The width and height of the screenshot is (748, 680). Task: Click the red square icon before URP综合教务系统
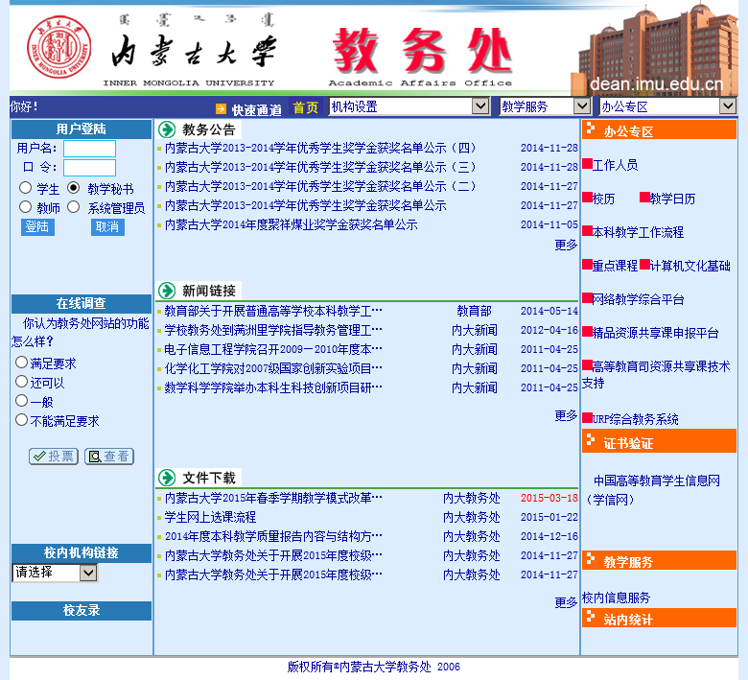(587, 417)
